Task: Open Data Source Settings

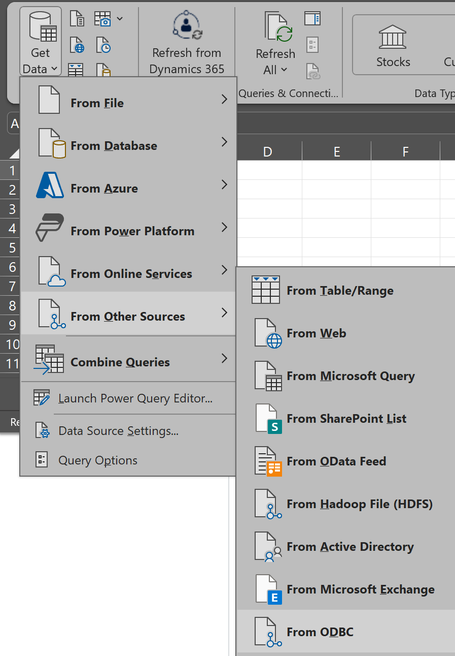Action: coord(128,431)
